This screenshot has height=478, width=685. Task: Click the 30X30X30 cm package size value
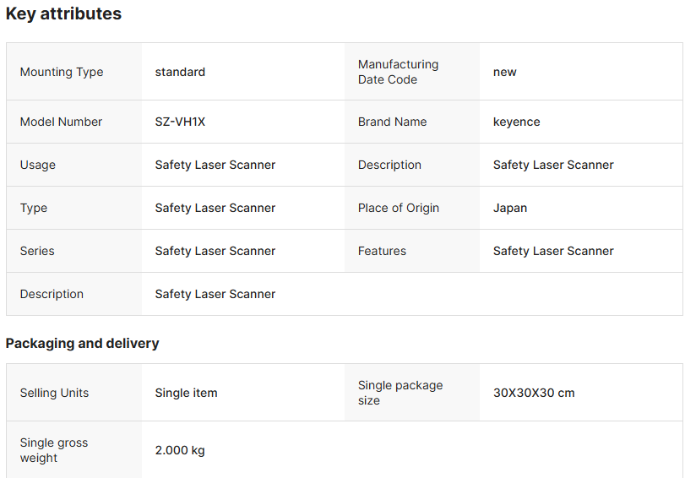[x=534, y=393]
